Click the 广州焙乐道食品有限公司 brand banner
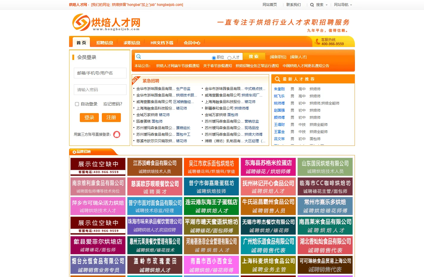424x277 pixels. point(268,245)
